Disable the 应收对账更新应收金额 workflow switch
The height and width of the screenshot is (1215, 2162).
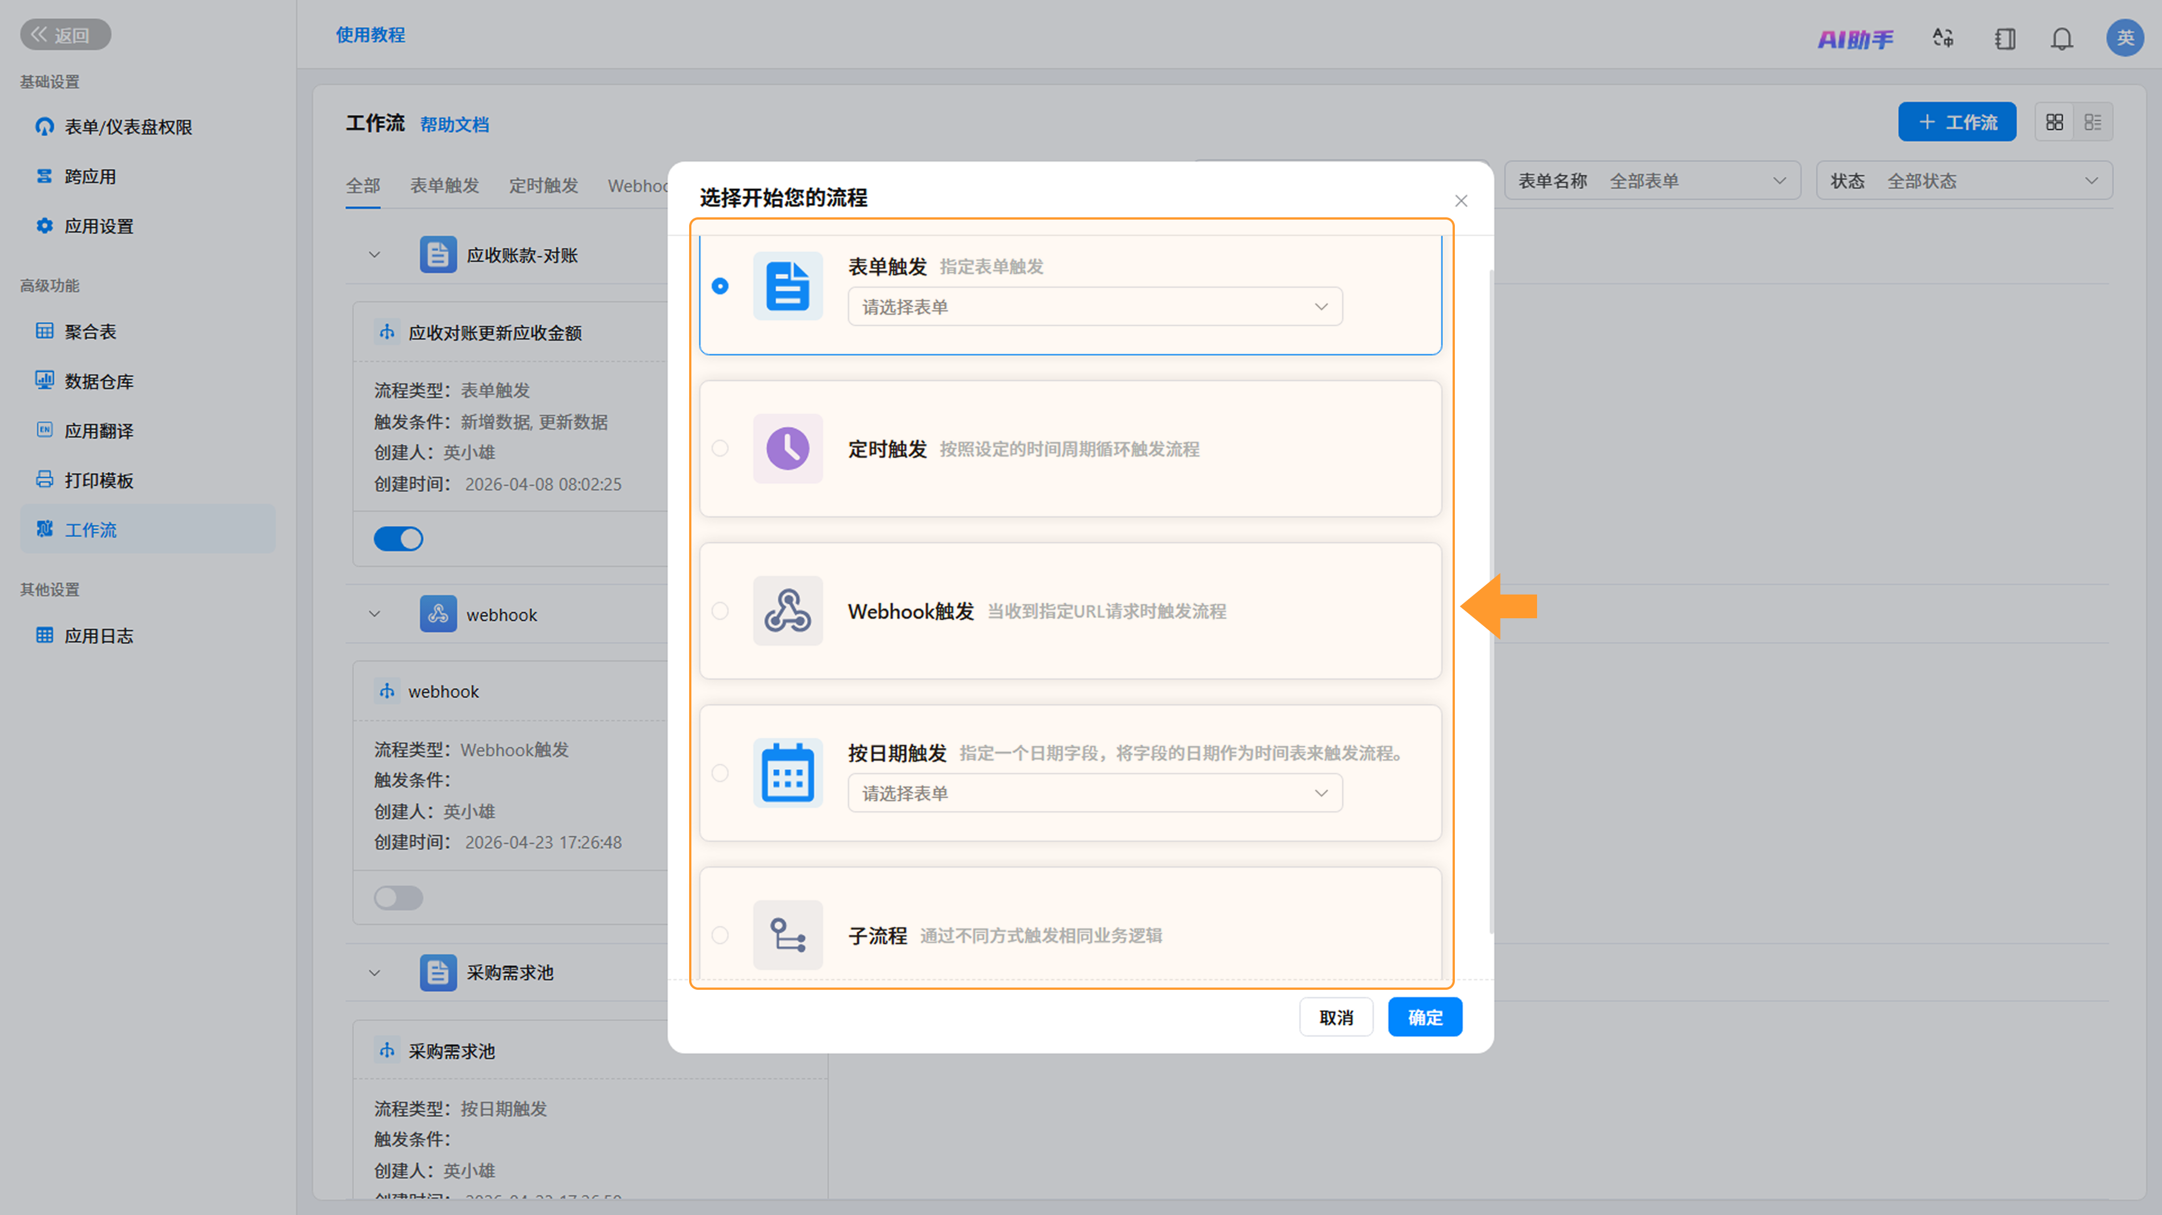coord(399,539)
